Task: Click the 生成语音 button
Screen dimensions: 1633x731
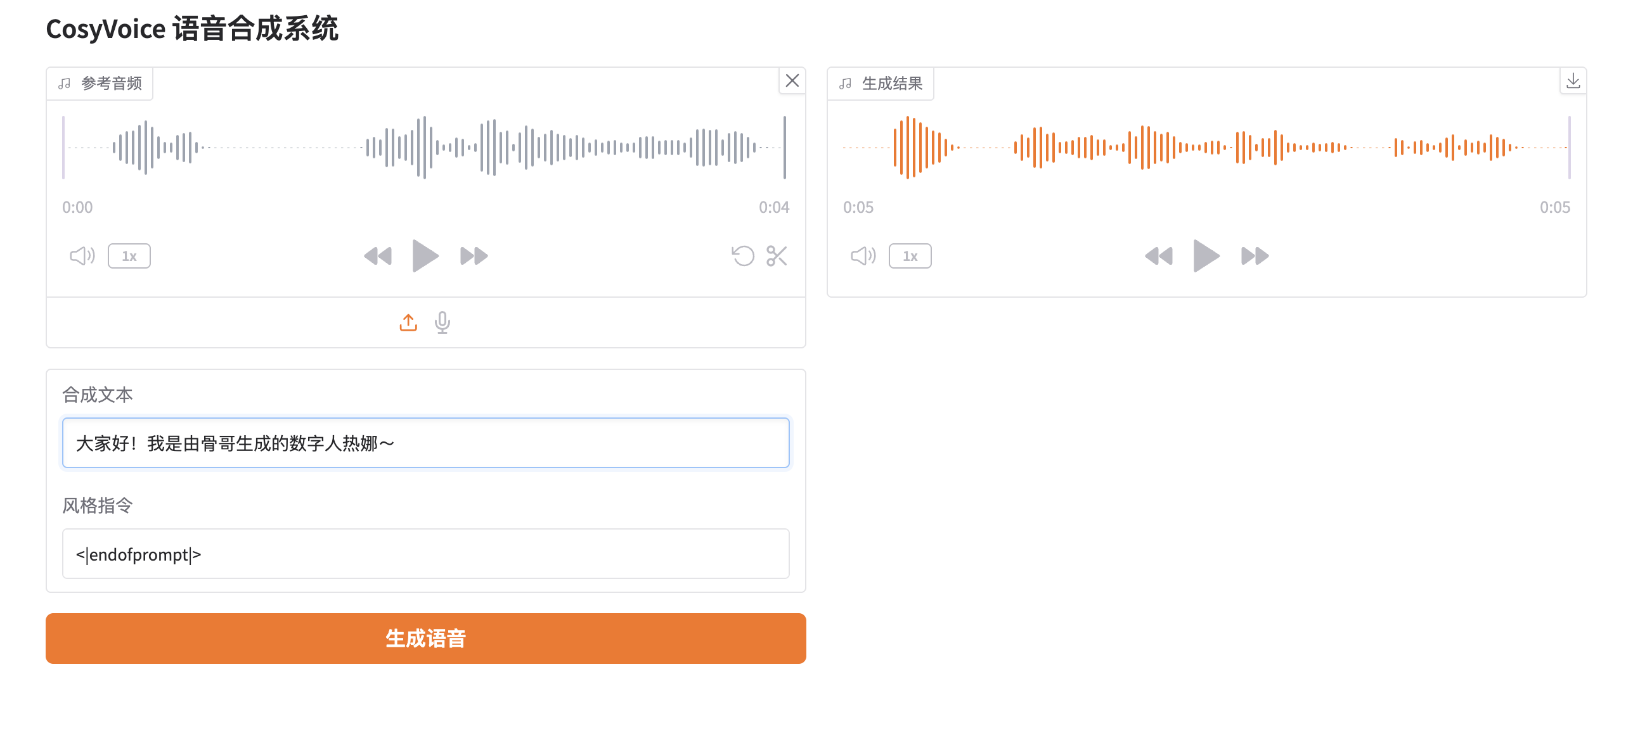Action: tap(426, 639)
